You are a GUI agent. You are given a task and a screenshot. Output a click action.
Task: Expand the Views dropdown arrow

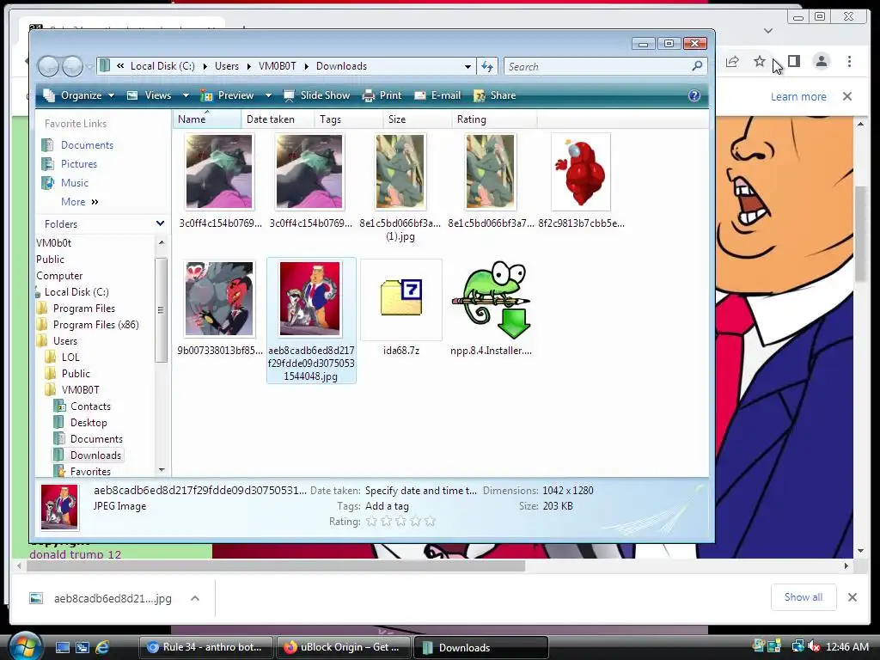point(186,96)
